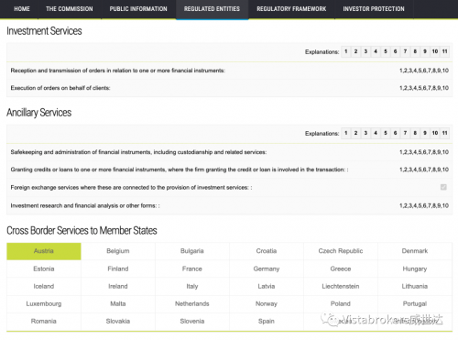Select Croatia in member states grid
This screenshot has width=458, height=340.
tap(267, 251)
